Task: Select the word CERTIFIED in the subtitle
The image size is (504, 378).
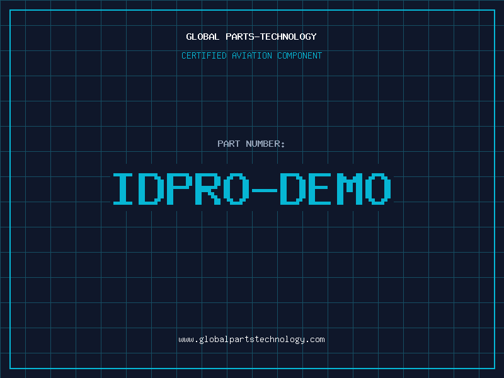Action: (x=205, y=56)
